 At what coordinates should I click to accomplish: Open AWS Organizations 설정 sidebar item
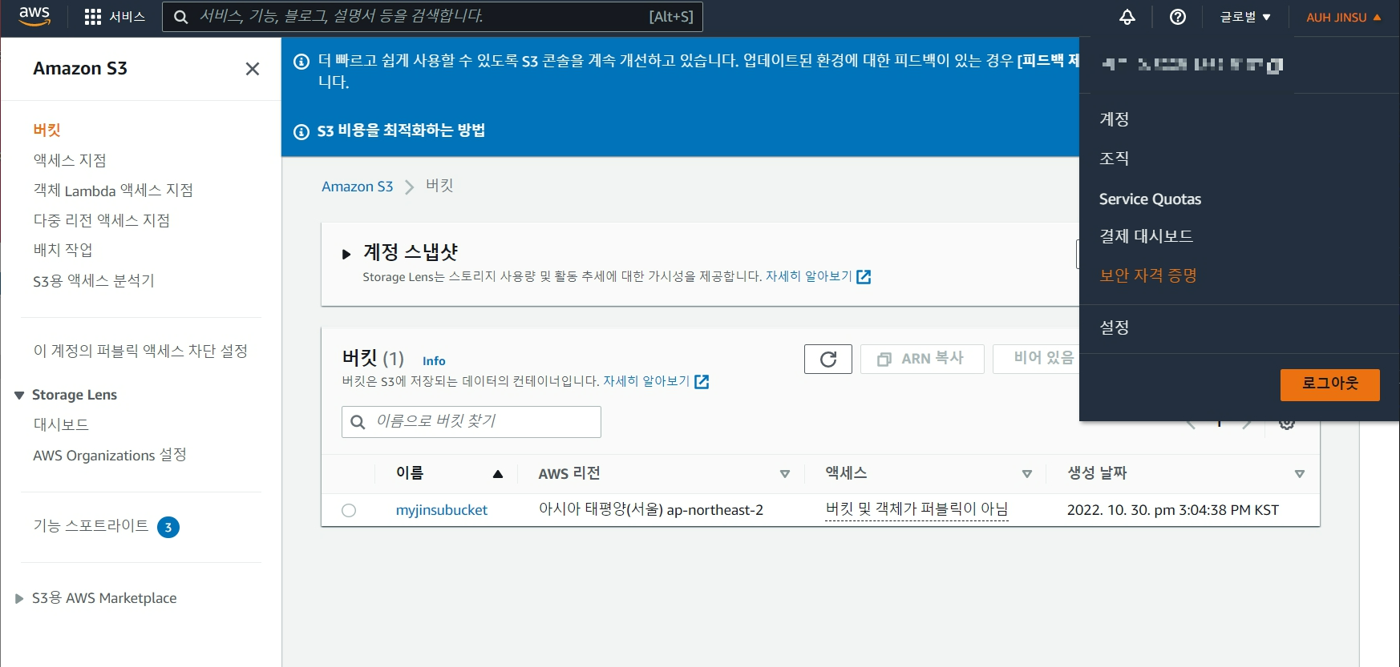click(110, 455)
